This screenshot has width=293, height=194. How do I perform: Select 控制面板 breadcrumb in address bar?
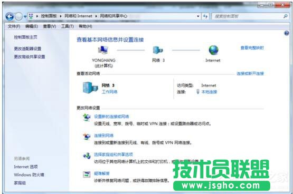click(49, 16)
